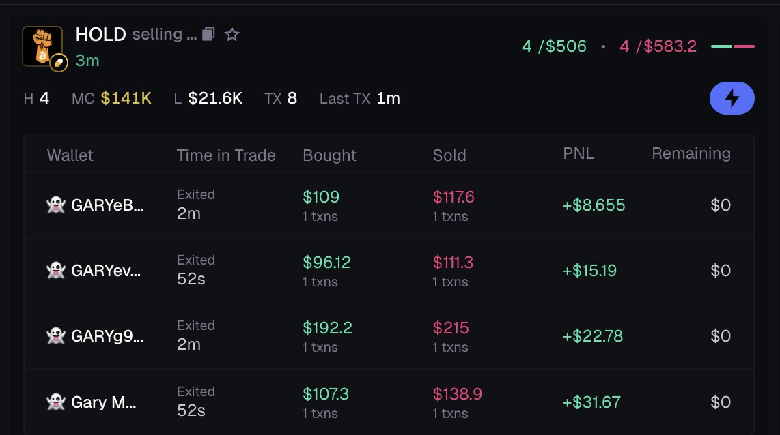780x435 pixels.
Task: Click the Wallet column header
Action: [x=70, y=155]
